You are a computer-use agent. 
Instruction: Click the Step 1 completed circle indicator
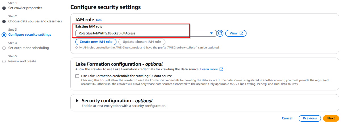[4, 8]
